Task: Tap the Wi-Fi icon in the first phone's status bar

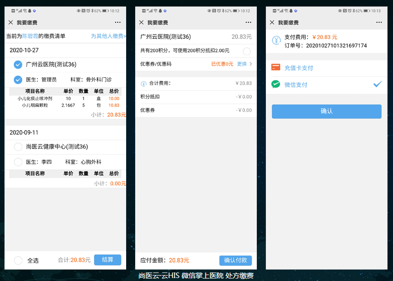Action: point(25,11)
